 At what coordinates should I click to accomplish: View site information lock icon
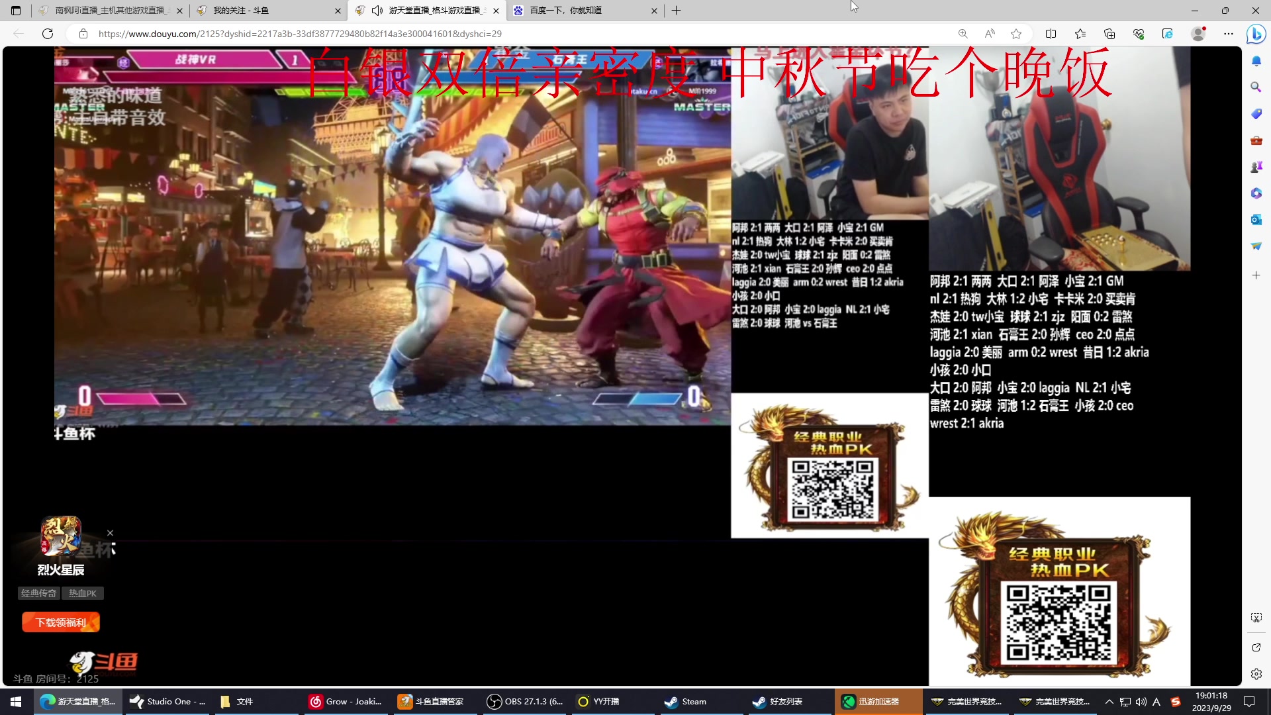click(x=83, y=34)
